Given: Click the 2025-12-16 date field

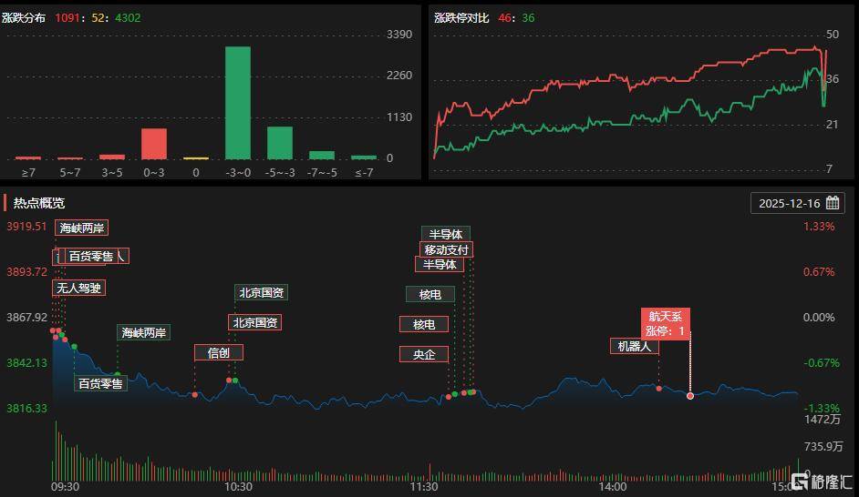Looking at the screenshot, I should click(x=790, y=203).
